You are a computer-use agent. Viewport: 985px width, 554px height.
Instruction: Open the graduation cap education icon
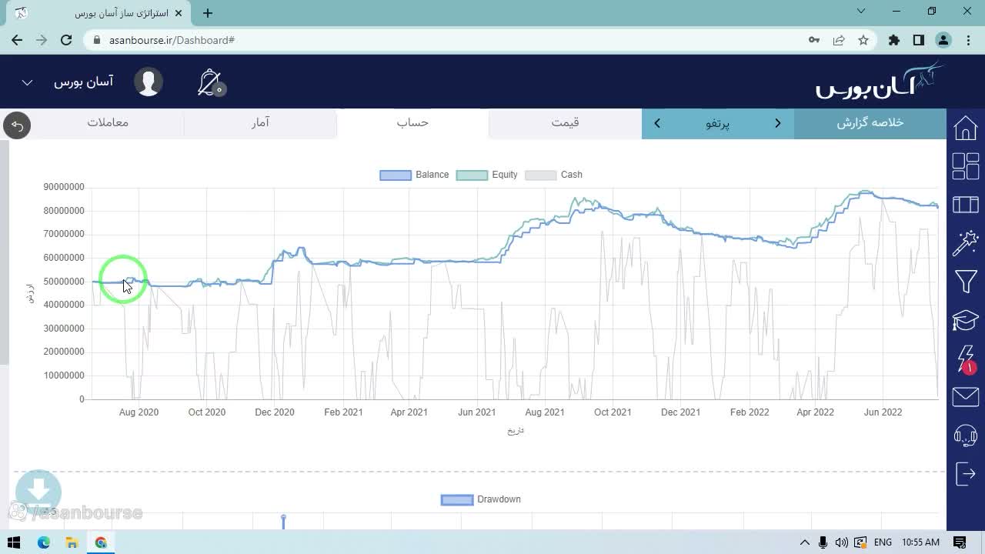click(x=965, y=320)
